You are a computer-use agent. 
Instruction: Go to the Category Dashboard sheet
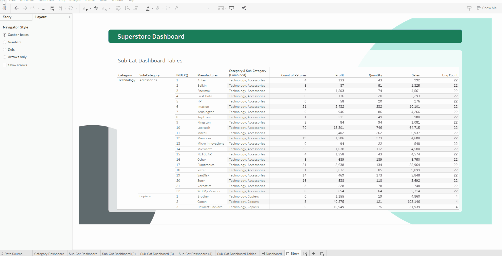coord(49,254)
